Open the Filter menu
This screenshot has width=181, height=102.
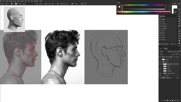coord(26,1)
